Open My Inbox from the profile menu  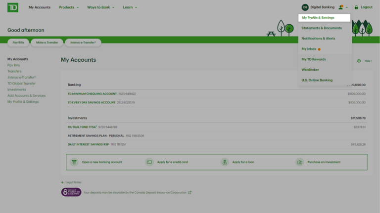(x=309, y=49)
